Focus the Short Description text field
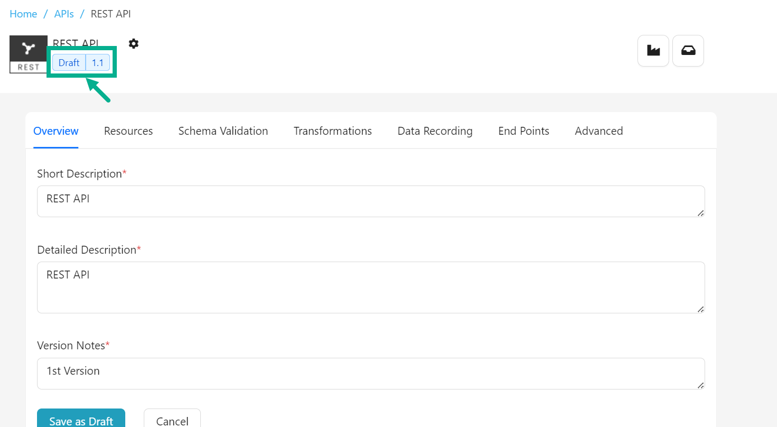This screenshot has width=777, height=427. click(370, 201)
